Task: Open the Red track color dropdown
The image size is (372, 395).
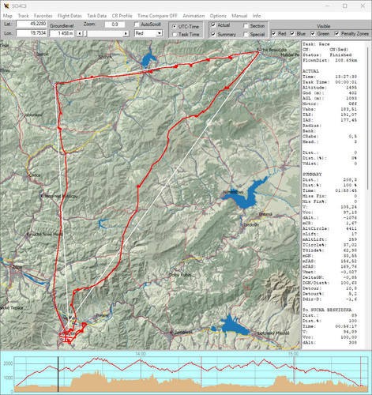Action: [160, 33]
